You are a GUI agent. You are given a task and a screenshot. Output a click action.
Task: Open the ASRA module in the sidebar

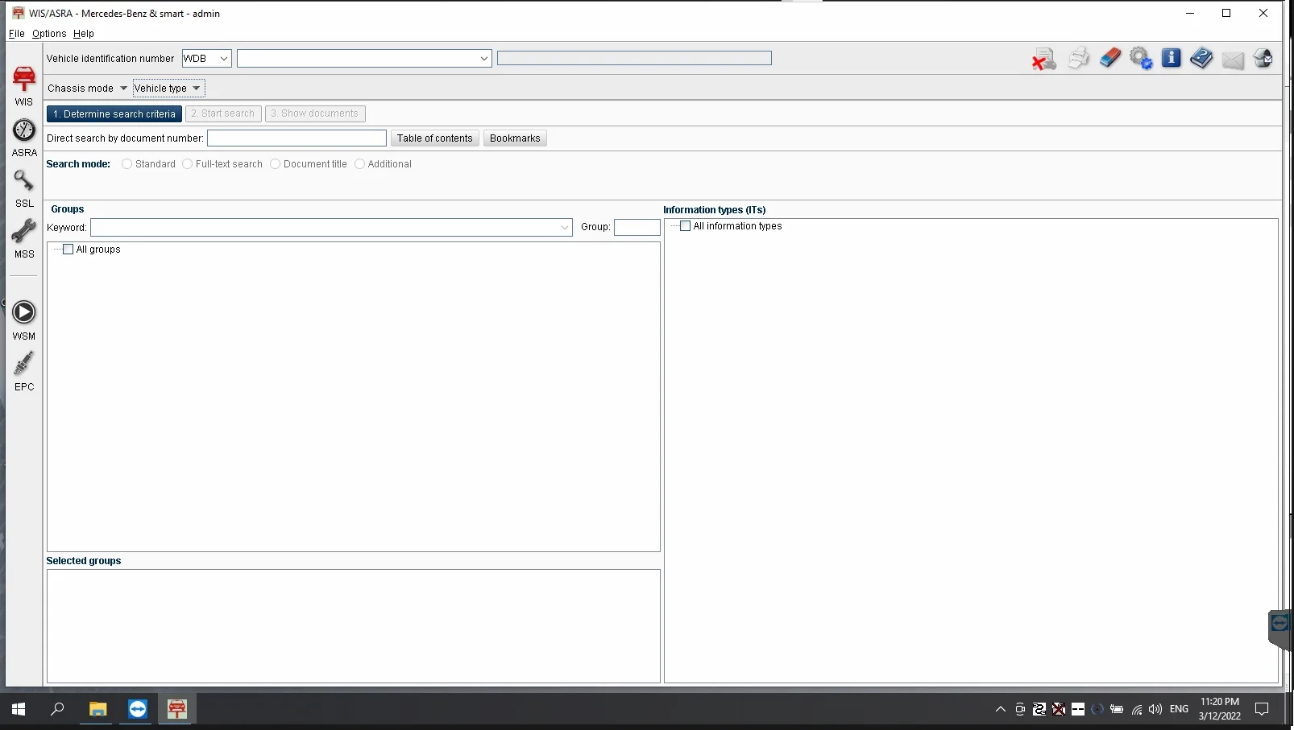24,138
